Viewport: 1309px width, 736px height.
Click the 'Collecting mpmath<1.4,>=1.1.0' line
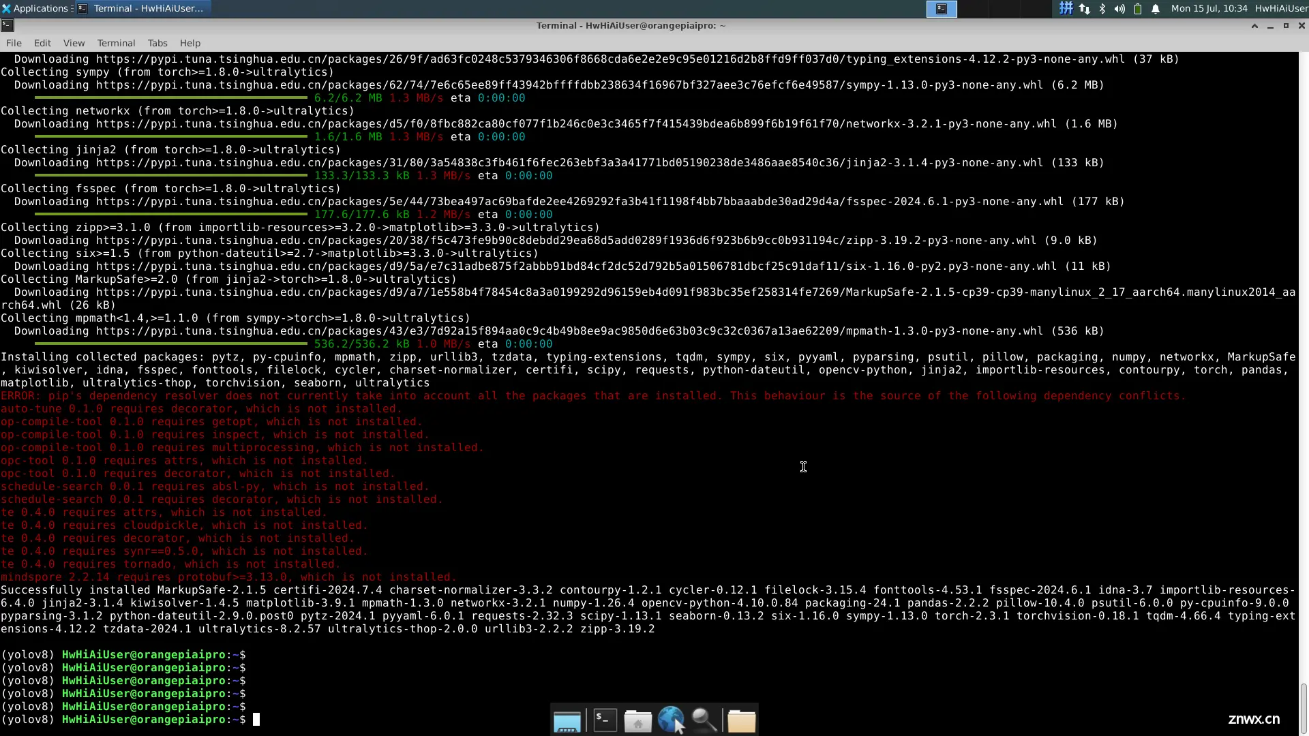[x=235, y=318]
